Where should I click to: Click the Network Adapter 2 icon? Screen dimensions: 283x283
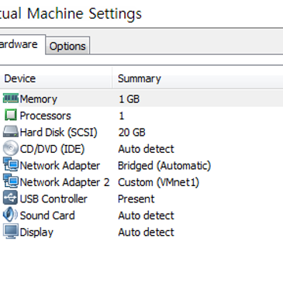click(x=11, y=181)
